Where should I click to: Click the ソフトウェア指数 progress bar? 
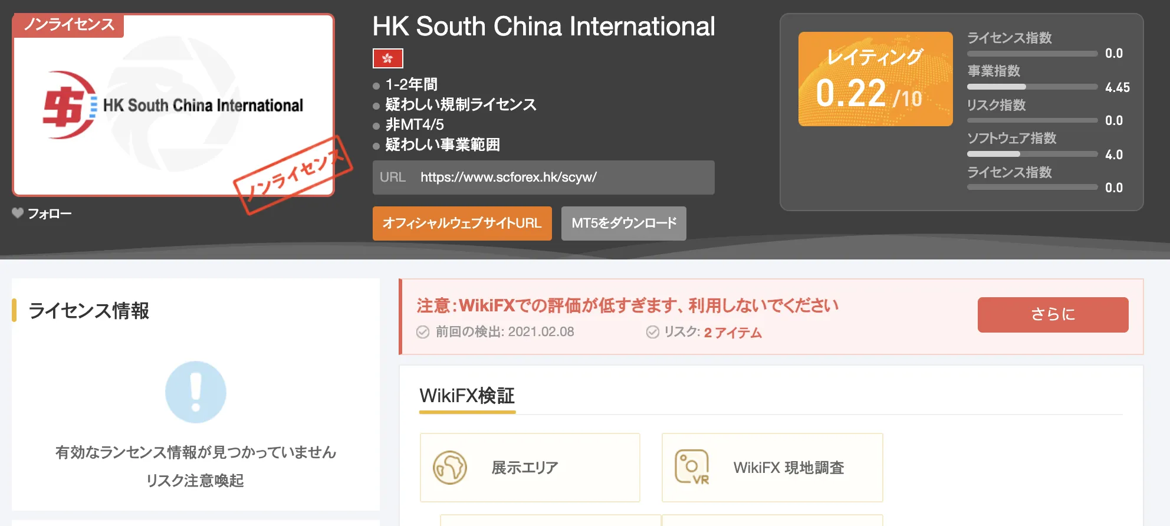click(x=1033, y=154)
